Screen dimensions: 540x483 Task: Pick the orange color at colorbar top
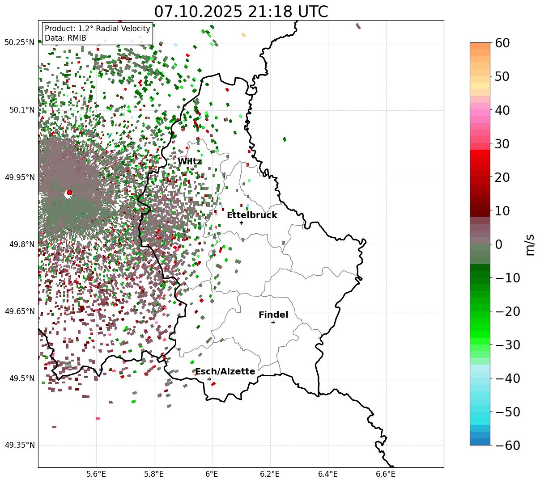(480, 46)
